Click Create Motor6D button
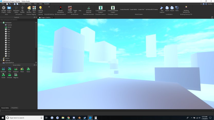Screen dimensions: 214x120 [124, 9]
